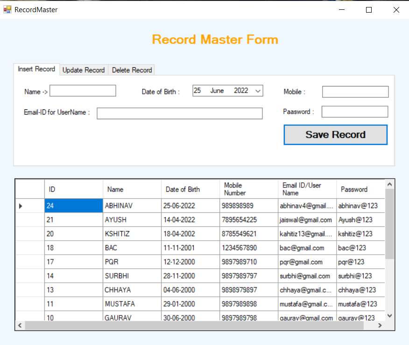
Task: Click the grid horizontal scrollbar thumb
Action: tap(194, 325)
